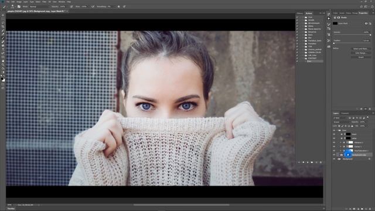Add vector mask button in Properties panel
Image resolution: width=375 pixels, height=211 pixels.
(x=370, y=23)
